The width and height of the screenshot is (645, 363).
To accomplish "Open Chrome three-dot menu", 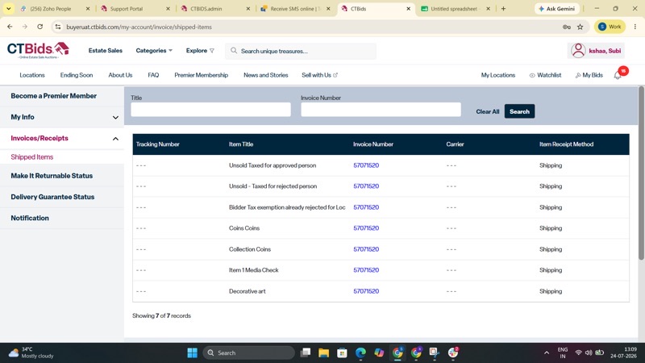I will click(635, 27).
